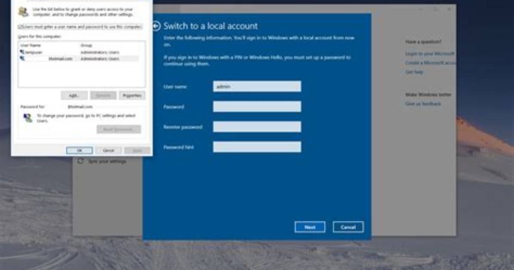Close the Settings window

(x=449, y=9)
